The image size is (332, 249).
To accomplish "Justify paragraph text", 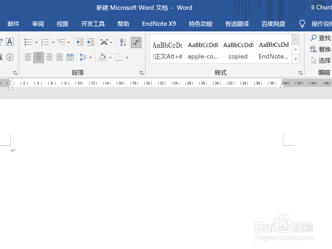I will [x=60, y=57].
